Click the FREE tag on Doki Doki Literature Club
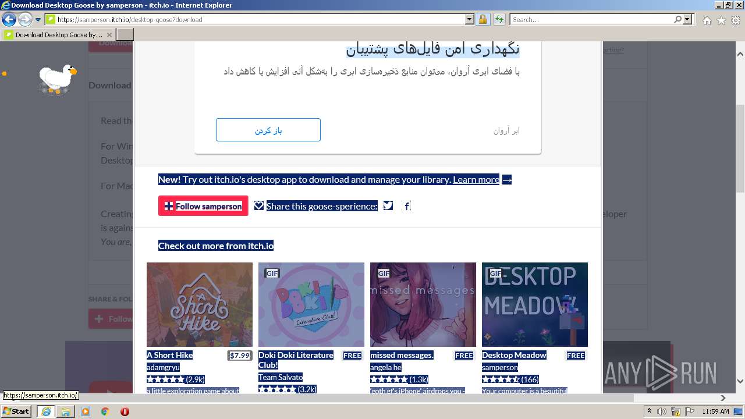This screenshot has height=419, width=745. pyautogui.click(x=352, y=356)
